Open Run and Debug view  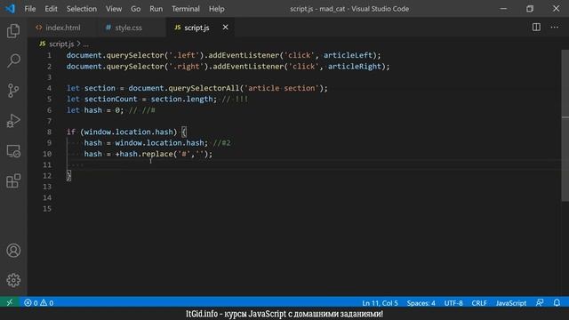13,121
